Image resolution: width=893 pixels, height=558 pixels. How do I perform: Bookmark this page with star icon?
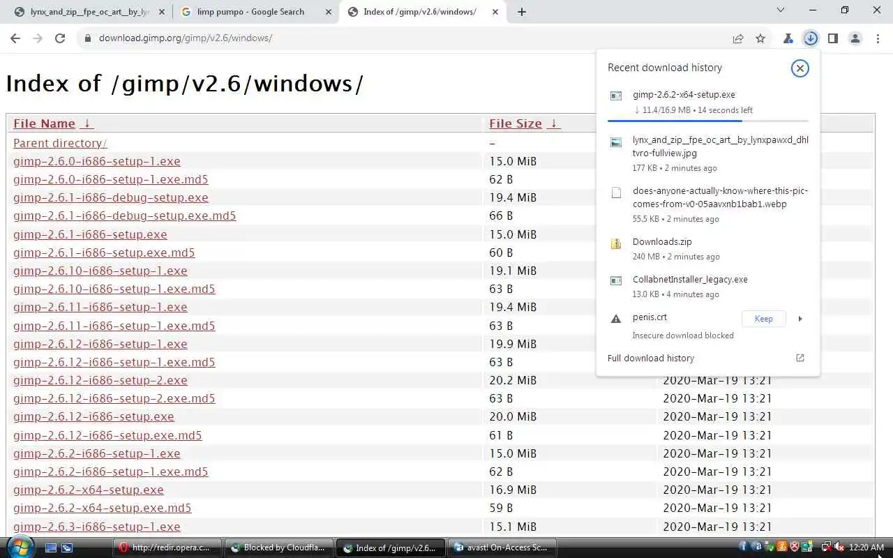click(x=760, y=38)
